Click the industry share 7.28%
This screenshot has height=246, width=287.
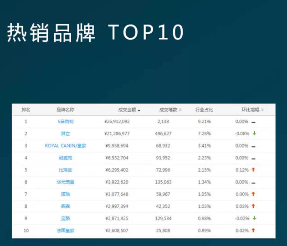204,133
